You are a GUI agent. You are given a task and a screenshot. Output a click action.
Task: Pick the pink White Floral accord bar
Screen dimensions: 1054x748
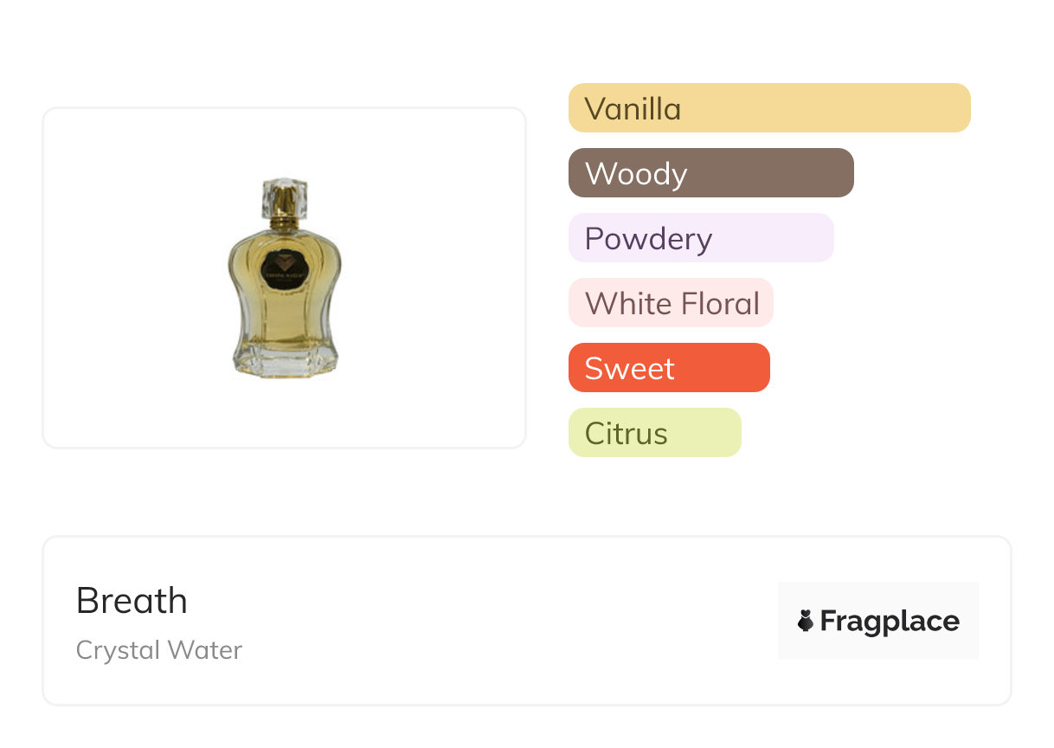click(x=671, y=303)
